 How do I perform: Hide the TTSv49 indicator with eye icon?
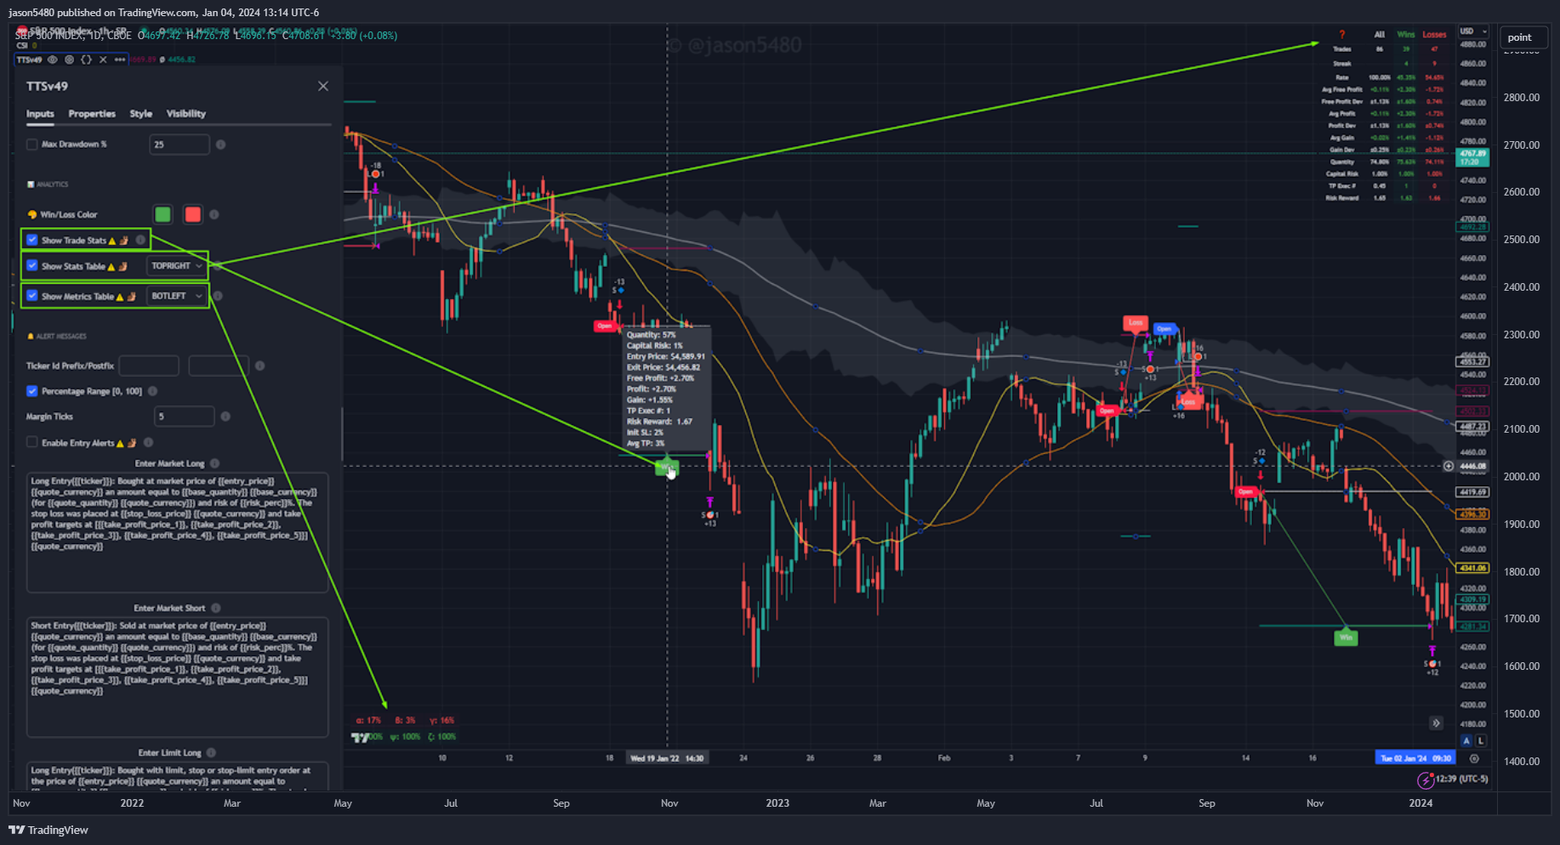click(x=53, y=60)
